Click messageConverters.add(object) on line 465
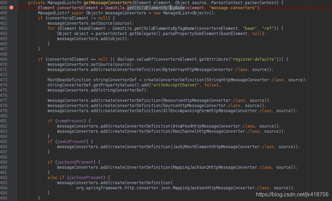332x201 pixels. click(92, 39)
